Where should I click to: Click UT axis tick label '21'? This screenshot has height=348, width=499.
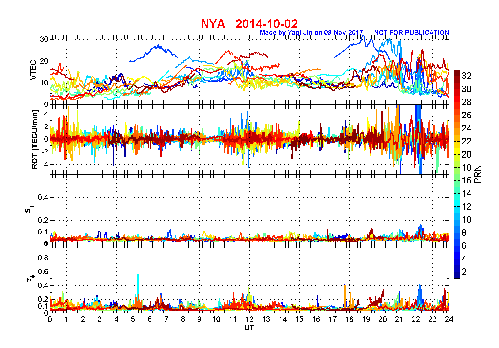(399, 319)
